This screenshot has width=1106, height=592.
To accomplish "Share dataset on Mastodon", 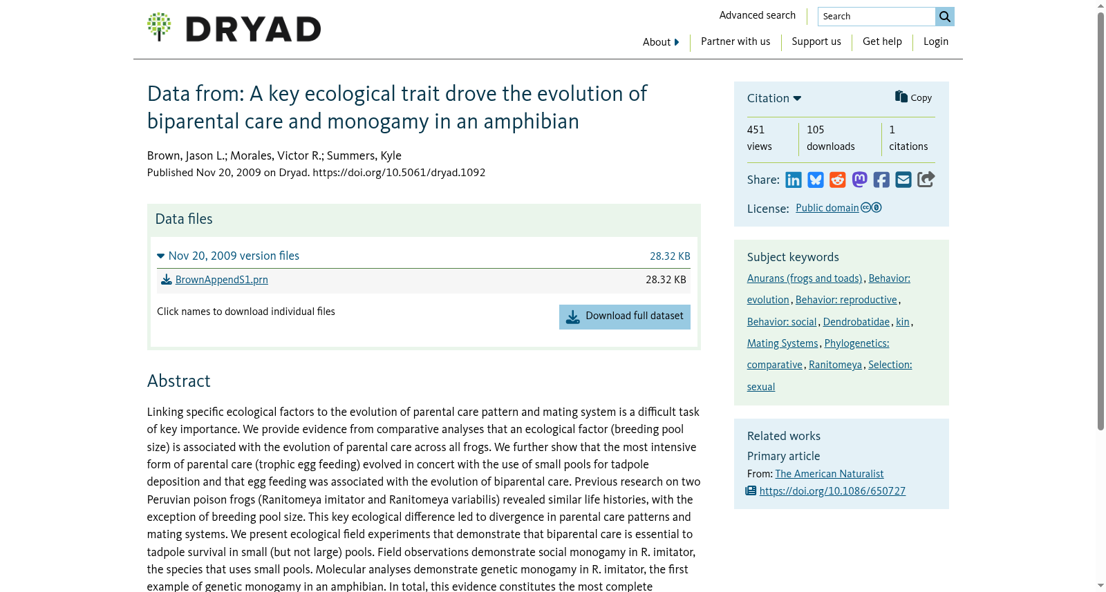I will click(x=860, y=180).
